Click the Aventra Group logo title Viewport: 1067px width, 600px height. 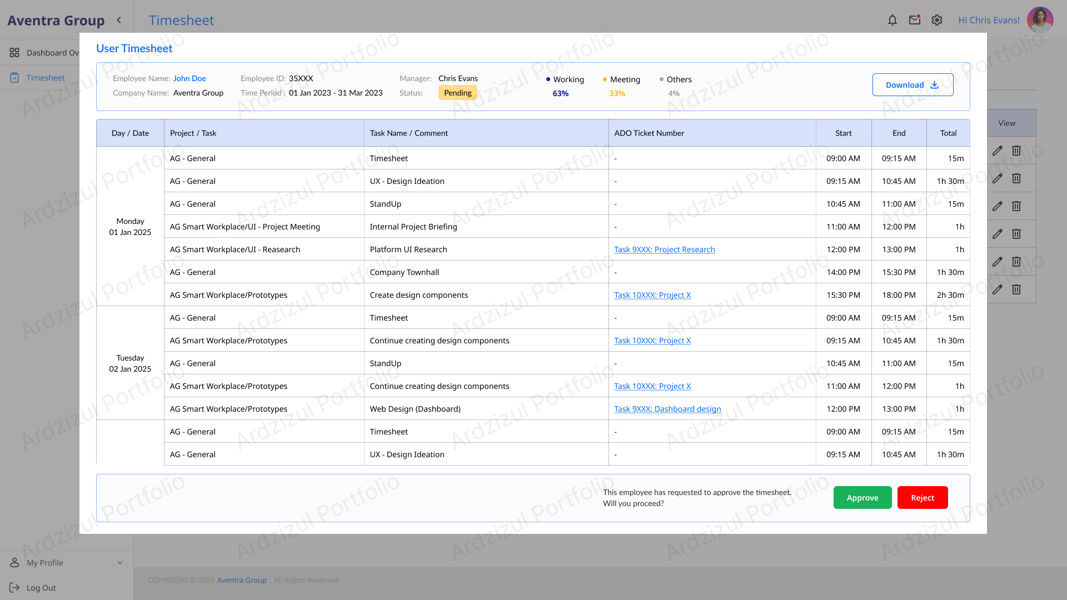click(56, 21)
